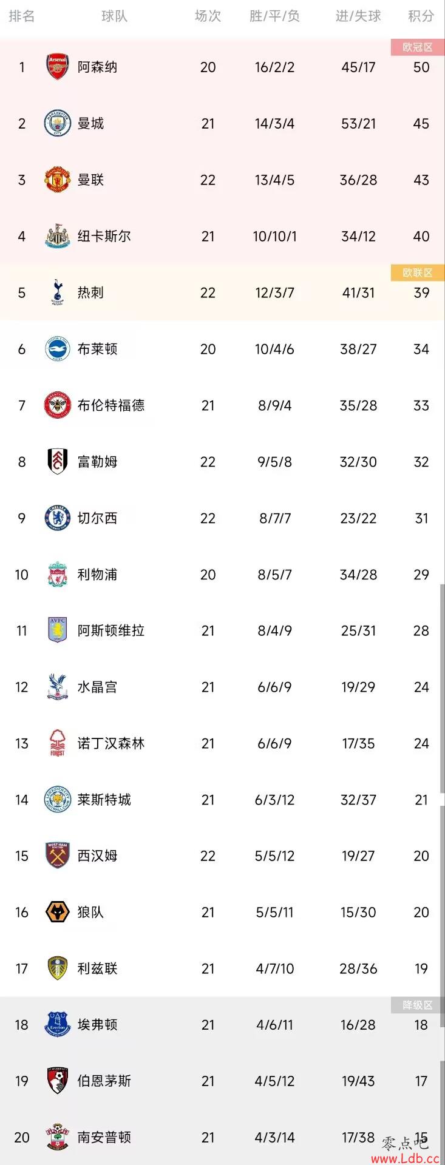Open team name 布伦特福德

pos(111,405)
